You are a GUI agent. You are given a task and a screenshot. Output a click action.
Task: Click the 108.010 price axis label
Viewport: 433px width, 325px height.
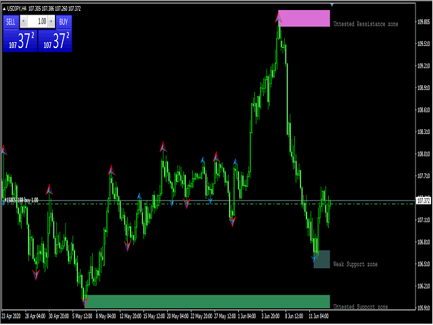[x=423, y=154]
